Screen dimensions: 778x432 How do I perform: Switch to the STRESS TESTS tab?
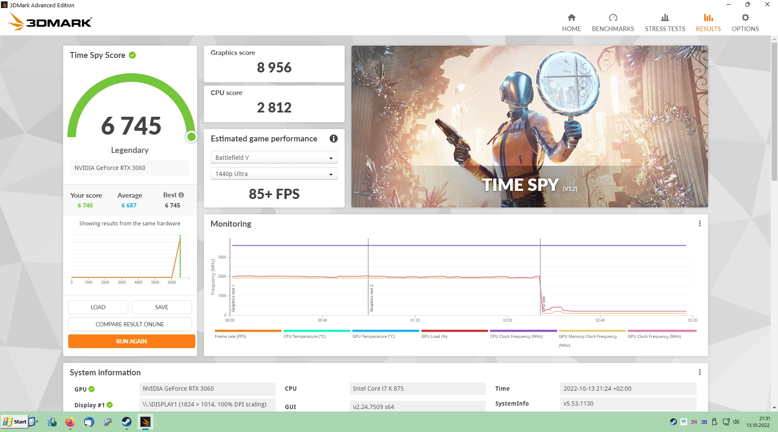pyautogui.click(x=665, y=23)
